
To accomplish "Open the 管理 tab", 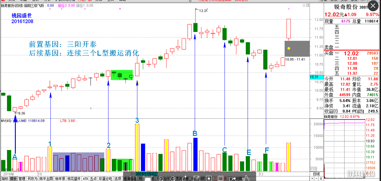I will click(22, 179).
